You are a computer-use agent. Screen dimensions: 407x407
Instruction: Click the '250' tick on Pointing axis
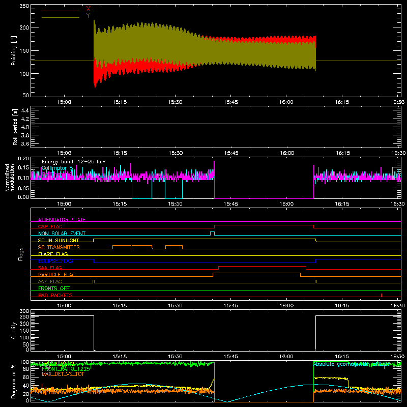(24, 6)
